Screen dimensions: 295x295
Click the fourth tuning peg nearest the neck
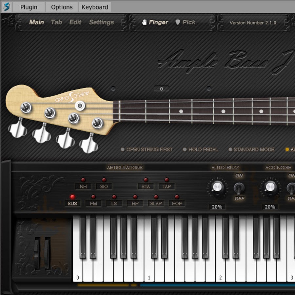(x=89, y=144)
